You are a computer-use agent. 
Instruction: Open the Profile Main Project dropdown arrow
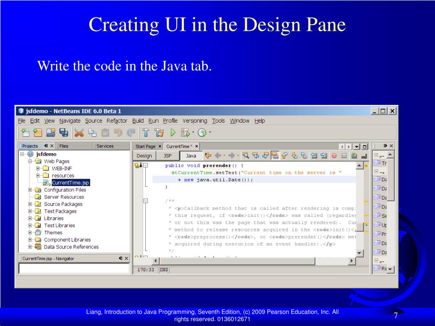[x=210, y=132]
